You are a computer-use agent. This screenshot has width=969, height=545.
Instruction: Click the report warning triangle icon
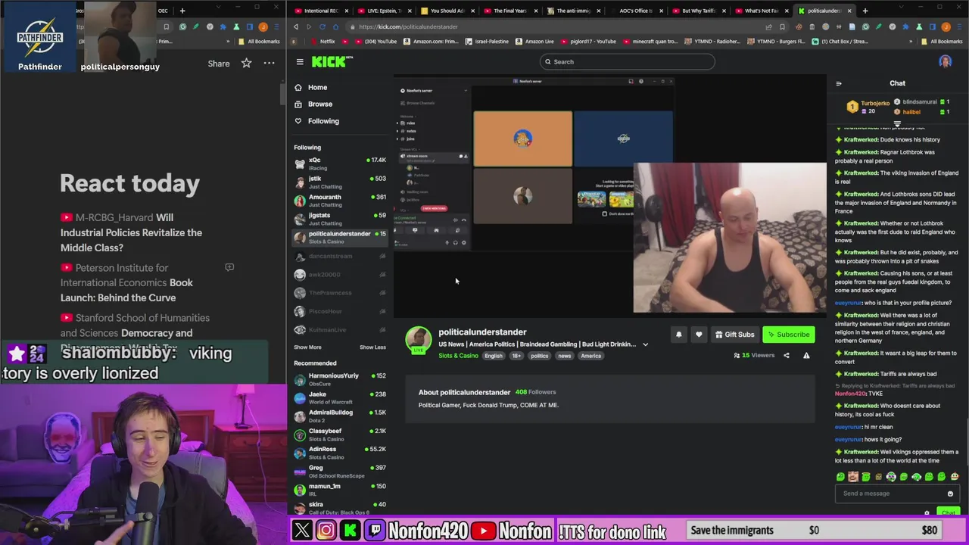(806, 356)
